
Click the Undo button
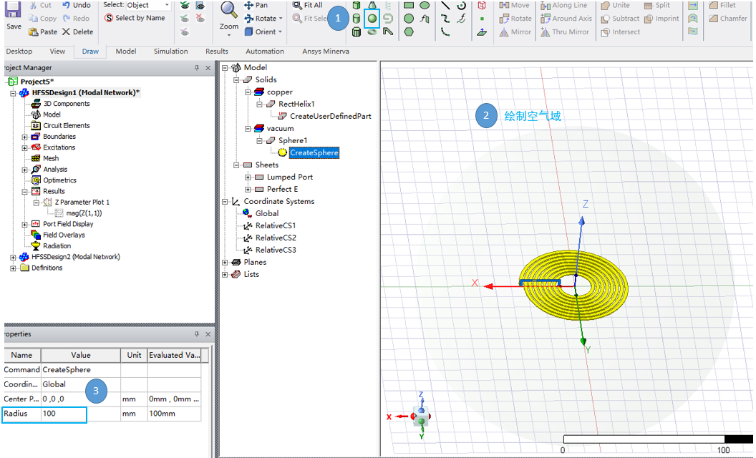tap(76, 5)
